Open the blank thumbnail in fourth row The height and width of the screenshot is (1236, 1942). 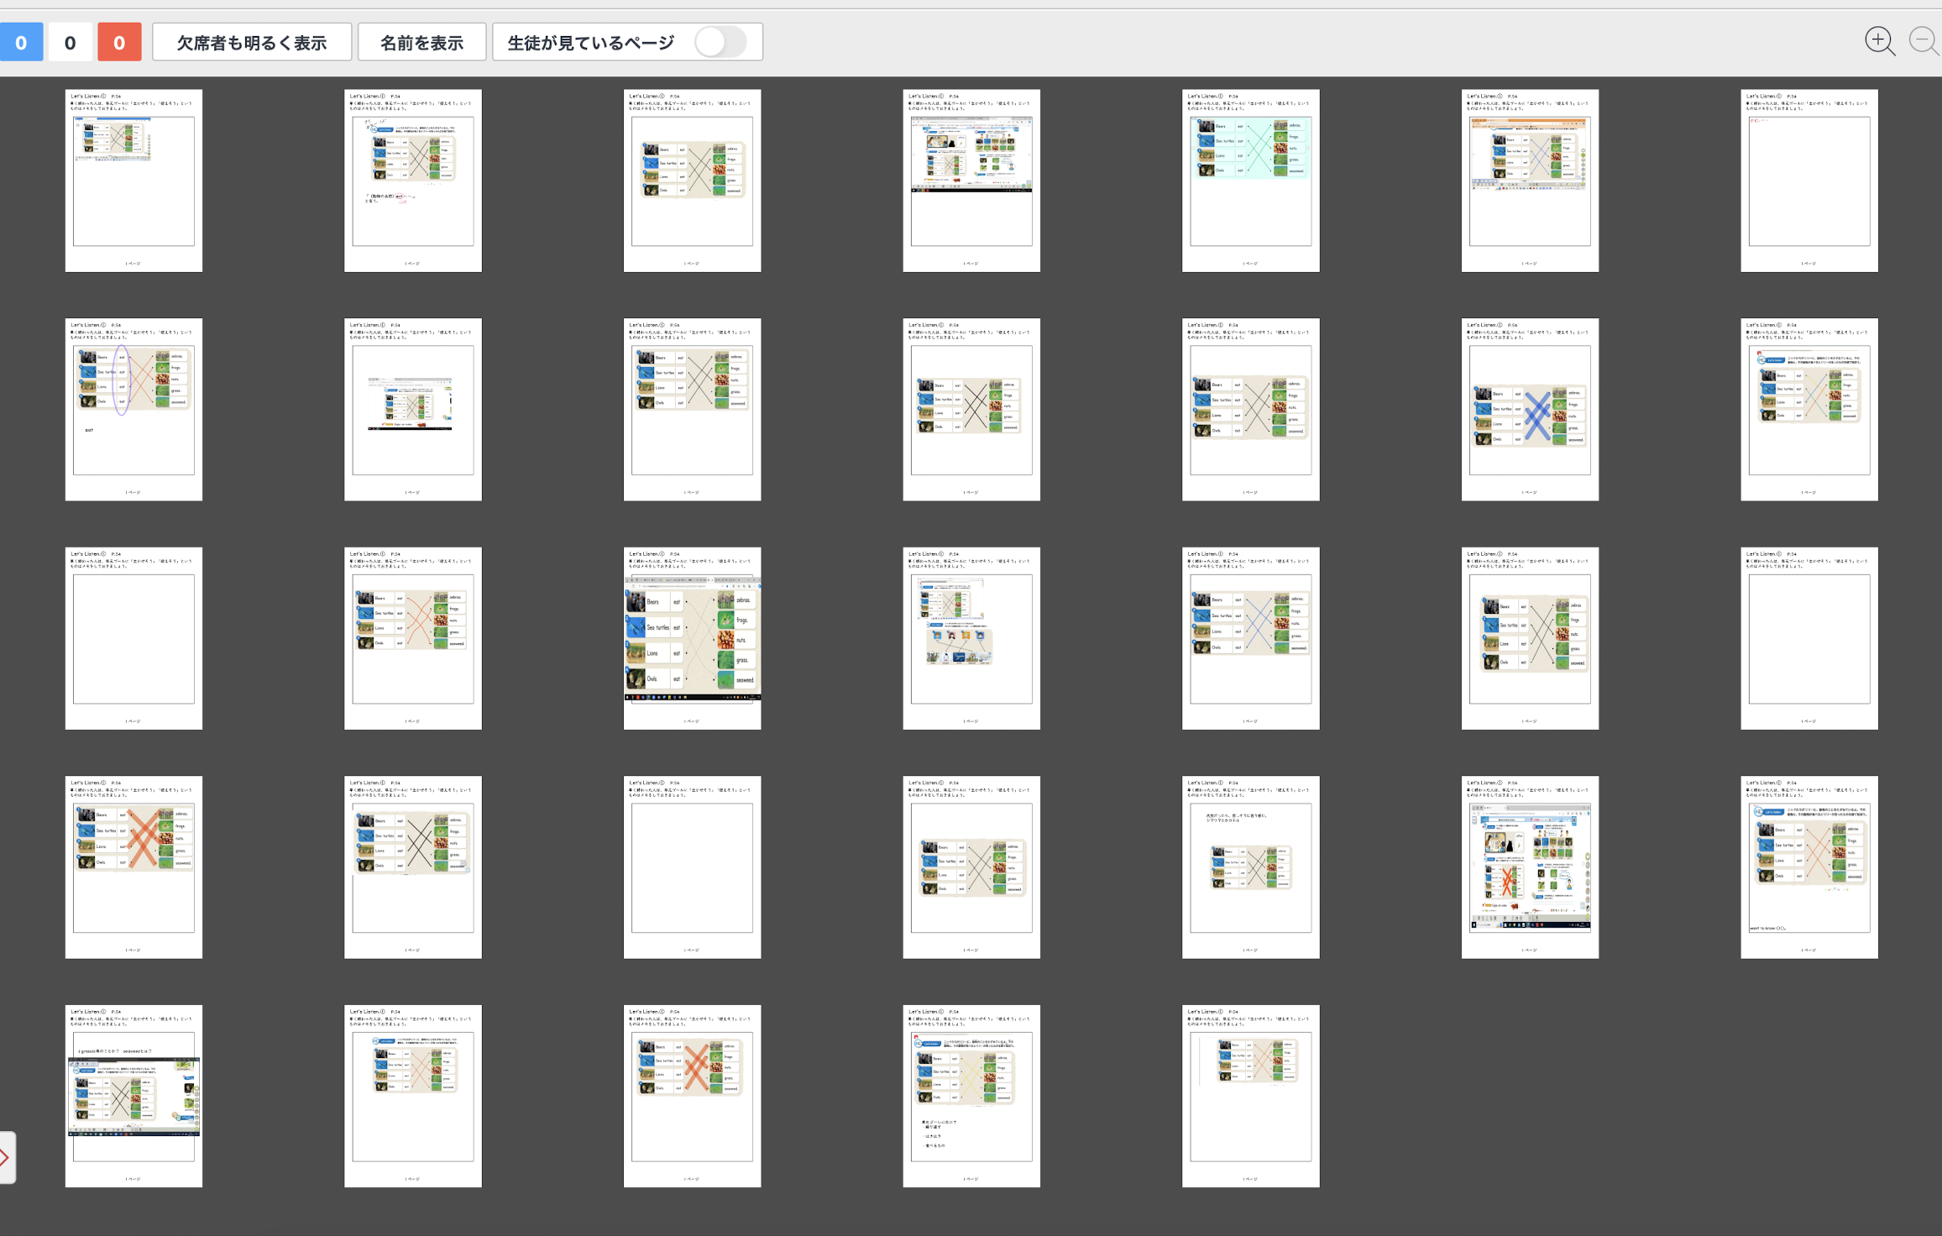(x=692, y=867)
